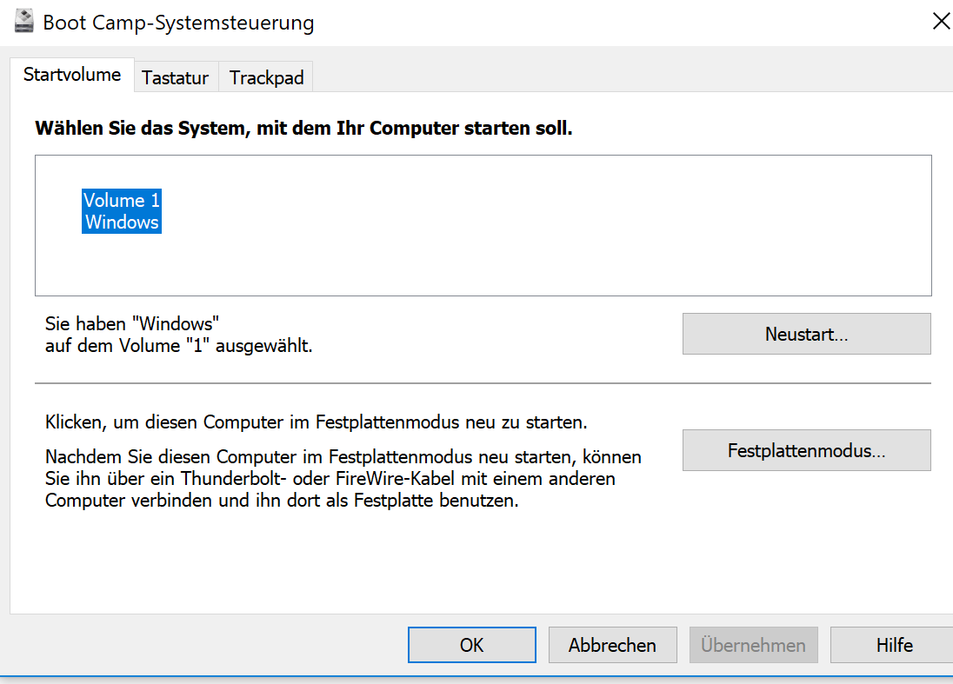This screenshot has height=684, width=953.
Task: Click the "Boot Camp-Systemsteuerung" title text
Action: pos(178,23)
